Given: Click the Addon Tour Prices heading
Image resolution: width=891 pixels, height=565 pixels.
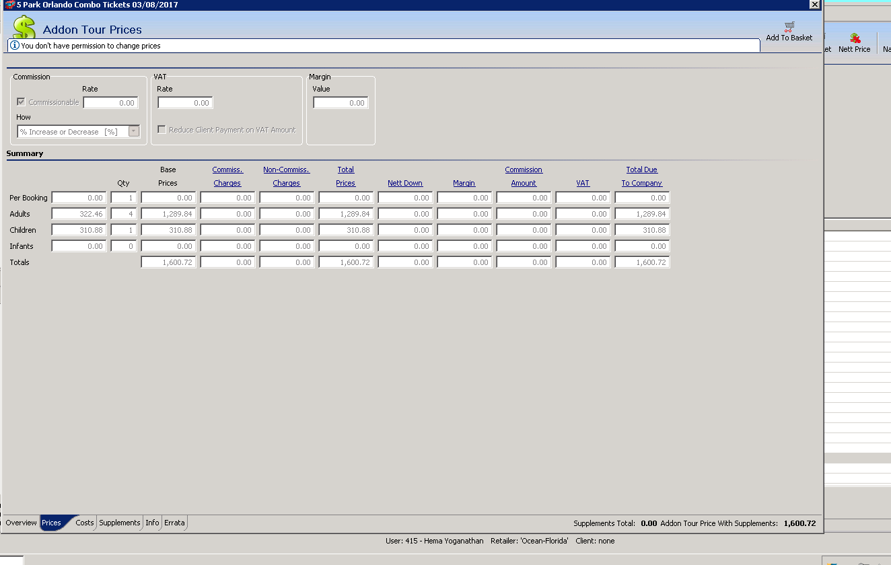Looking at the screenshot, I should [92, 30].
